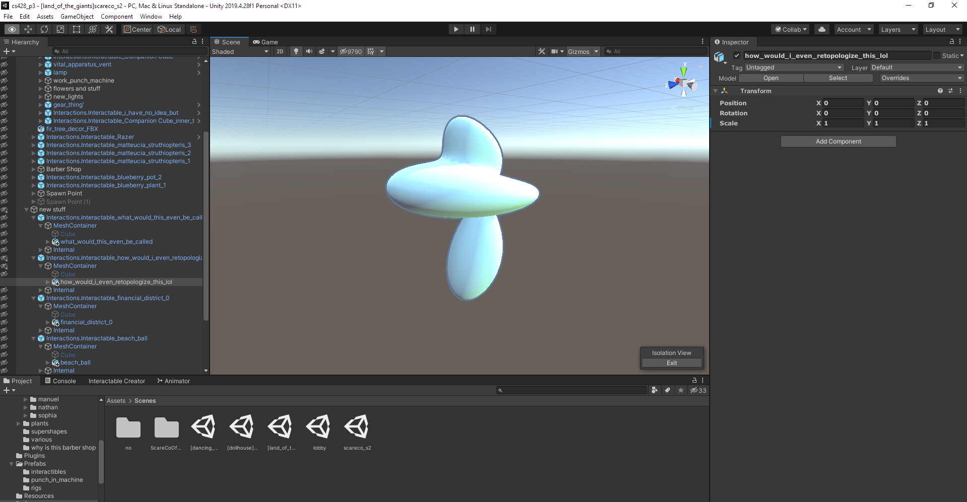Open the Interactable Creator tab
This screenshot has width=967, height=502.
click(117, 381)
